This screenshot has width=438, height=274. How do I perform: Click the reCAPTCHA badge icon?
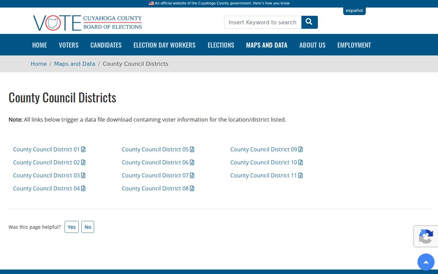point(426,236)
